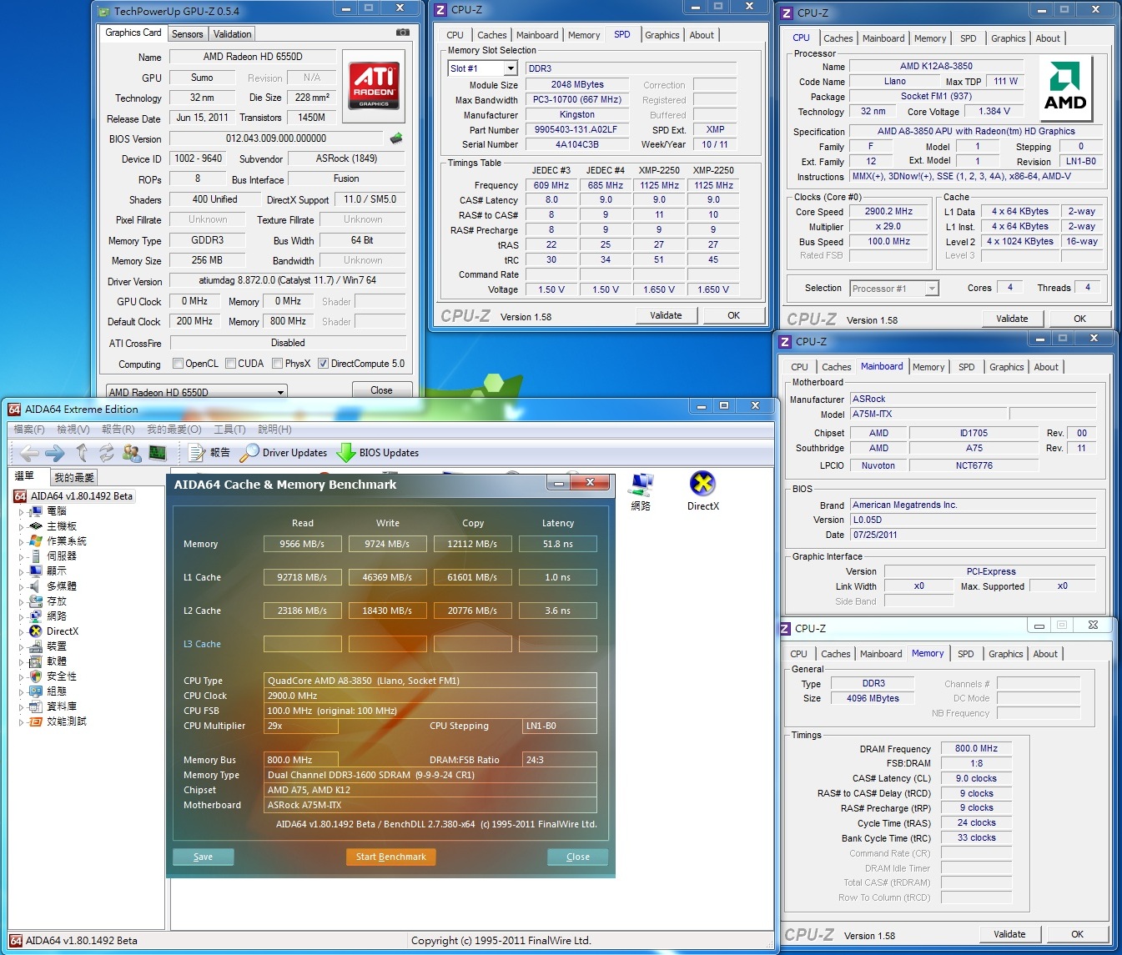Click the GPU-Z screenshot camera icon
Viewport: 1122px width, 955px height.
point(402,33)
